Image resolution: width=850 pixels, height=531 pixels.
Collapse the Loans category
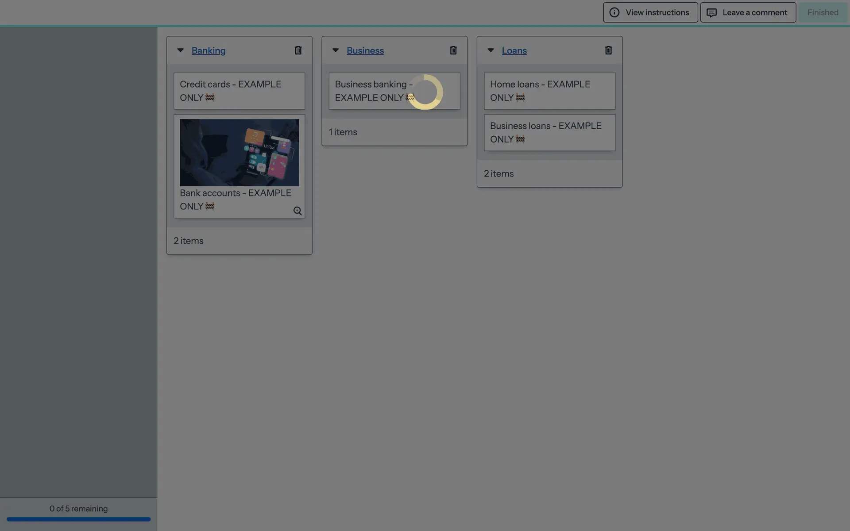pos(491,50)
